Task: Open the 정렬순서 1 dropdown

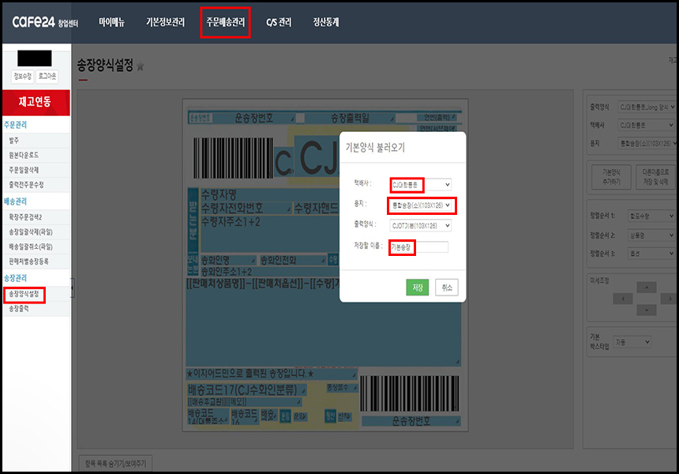Action: 651,216
